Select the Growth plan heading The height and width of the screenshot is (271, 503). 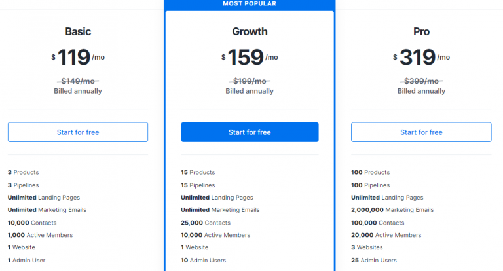(x=250, y=32)
